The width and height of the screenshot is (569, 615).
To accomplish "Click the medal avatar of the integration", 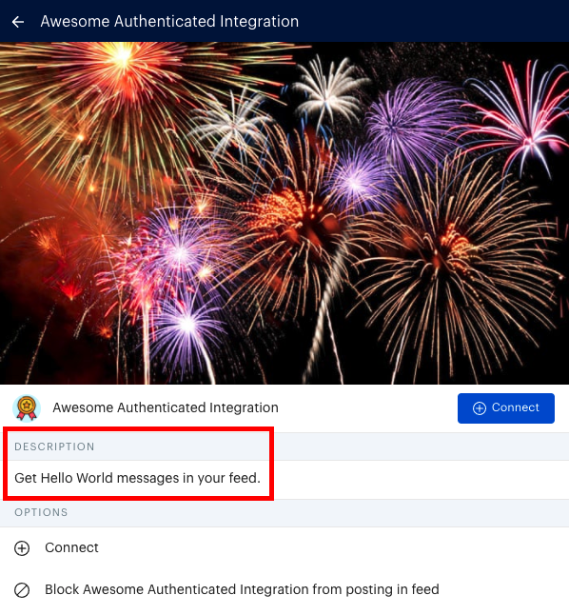I will tap(27, 407).
